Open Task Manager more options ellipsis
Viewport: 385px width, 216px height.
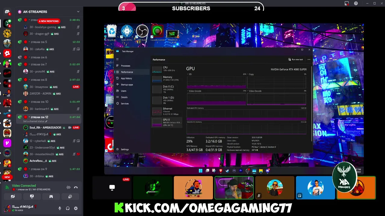coord(309,59)
